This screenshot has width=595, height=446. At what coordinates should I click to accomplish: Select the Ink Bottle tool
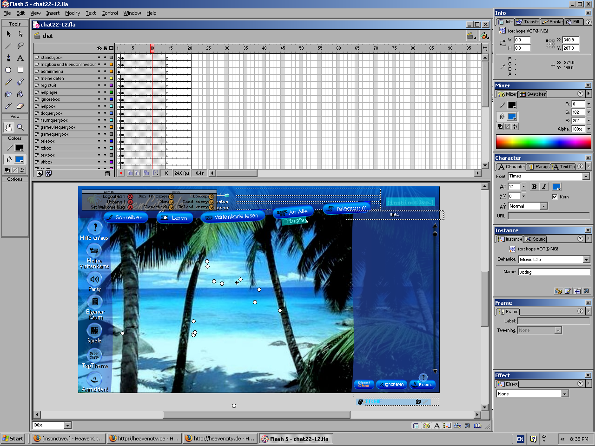click(8, 94)
